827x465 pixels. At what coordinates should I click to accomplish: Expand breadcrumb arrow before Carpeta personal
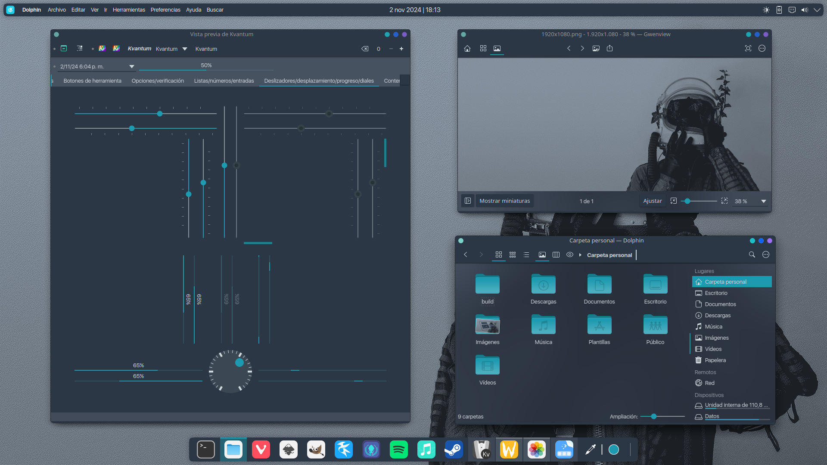pos(581,255)
